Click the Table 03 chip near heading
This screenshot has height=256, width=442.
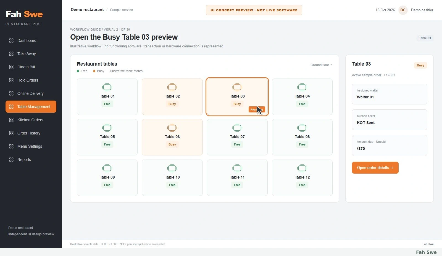425,38
